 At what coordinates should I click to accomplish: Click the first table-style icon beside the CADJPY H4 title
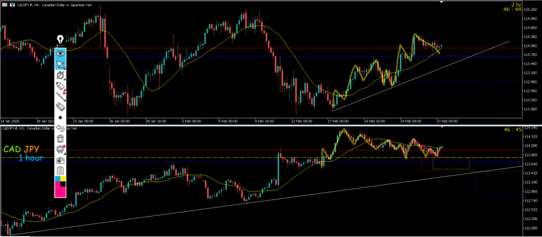5,6
